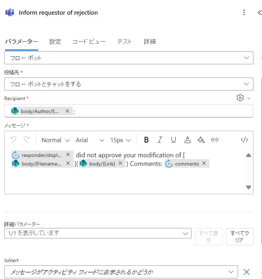Switch to the パラメーター tab
Screen dimensions: 262x279
(21, 41)
